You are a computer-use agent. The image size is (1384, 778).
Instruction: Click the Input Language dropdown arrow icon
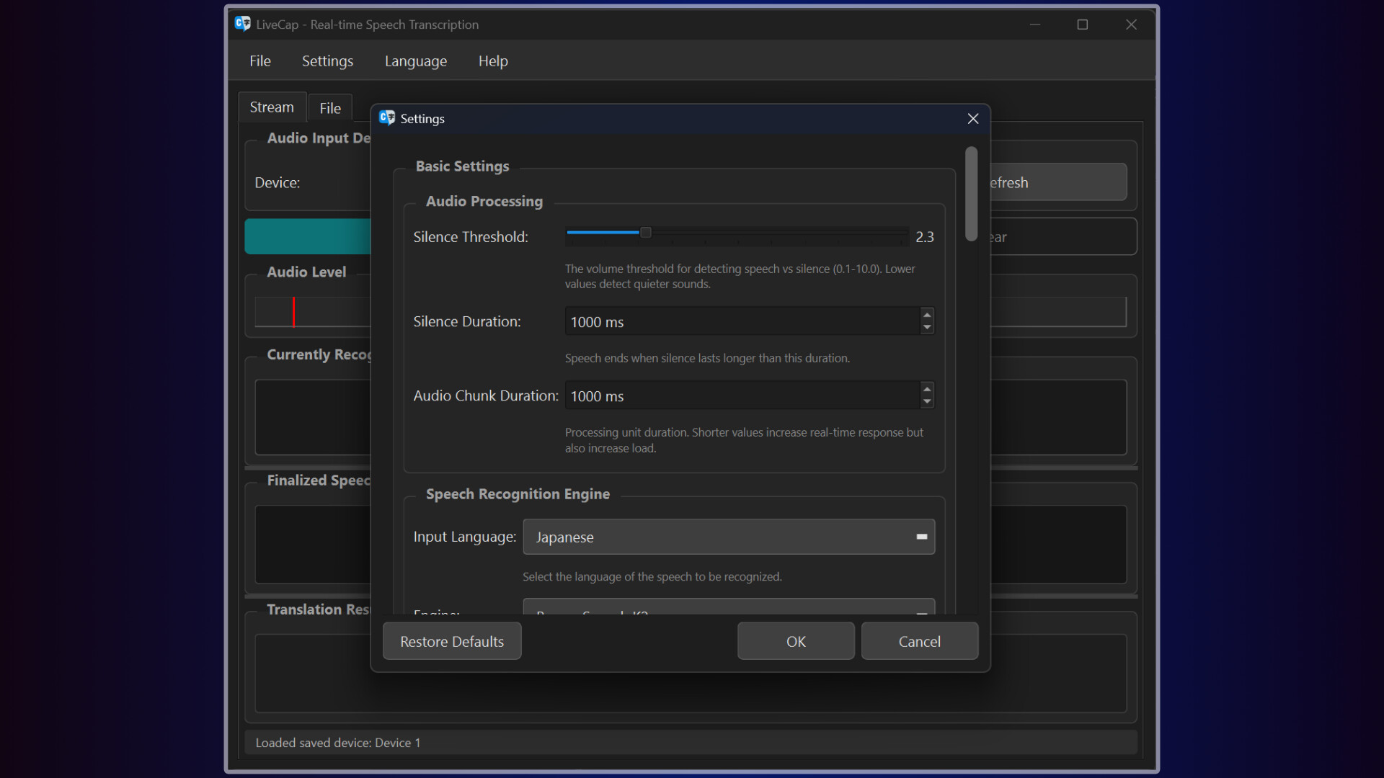(921, 537)
